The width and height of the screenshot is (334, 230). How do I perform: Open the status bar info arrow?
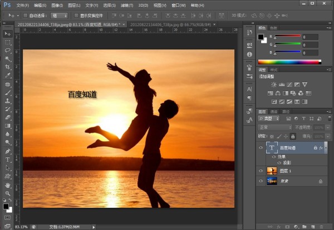click(94, 227)
